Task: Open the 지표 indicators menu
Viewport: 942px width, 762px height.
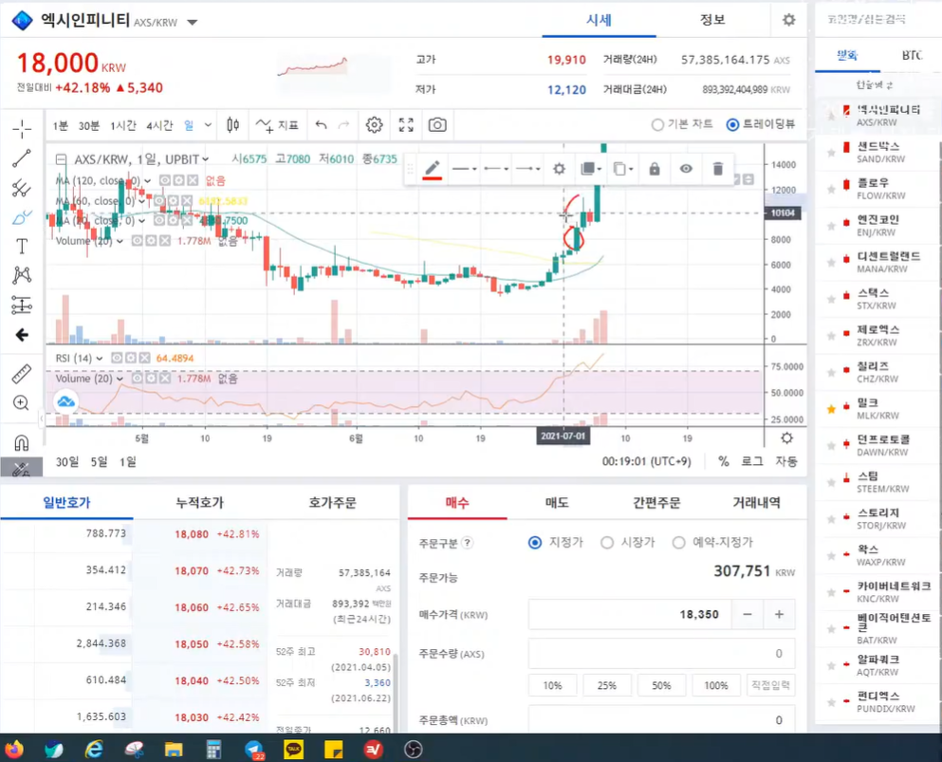Action: pyautogui.click(x=277, y=125)
